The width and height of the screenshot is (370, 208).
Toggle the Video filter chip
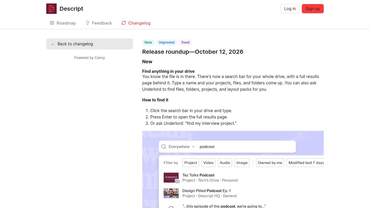(208, 163)
